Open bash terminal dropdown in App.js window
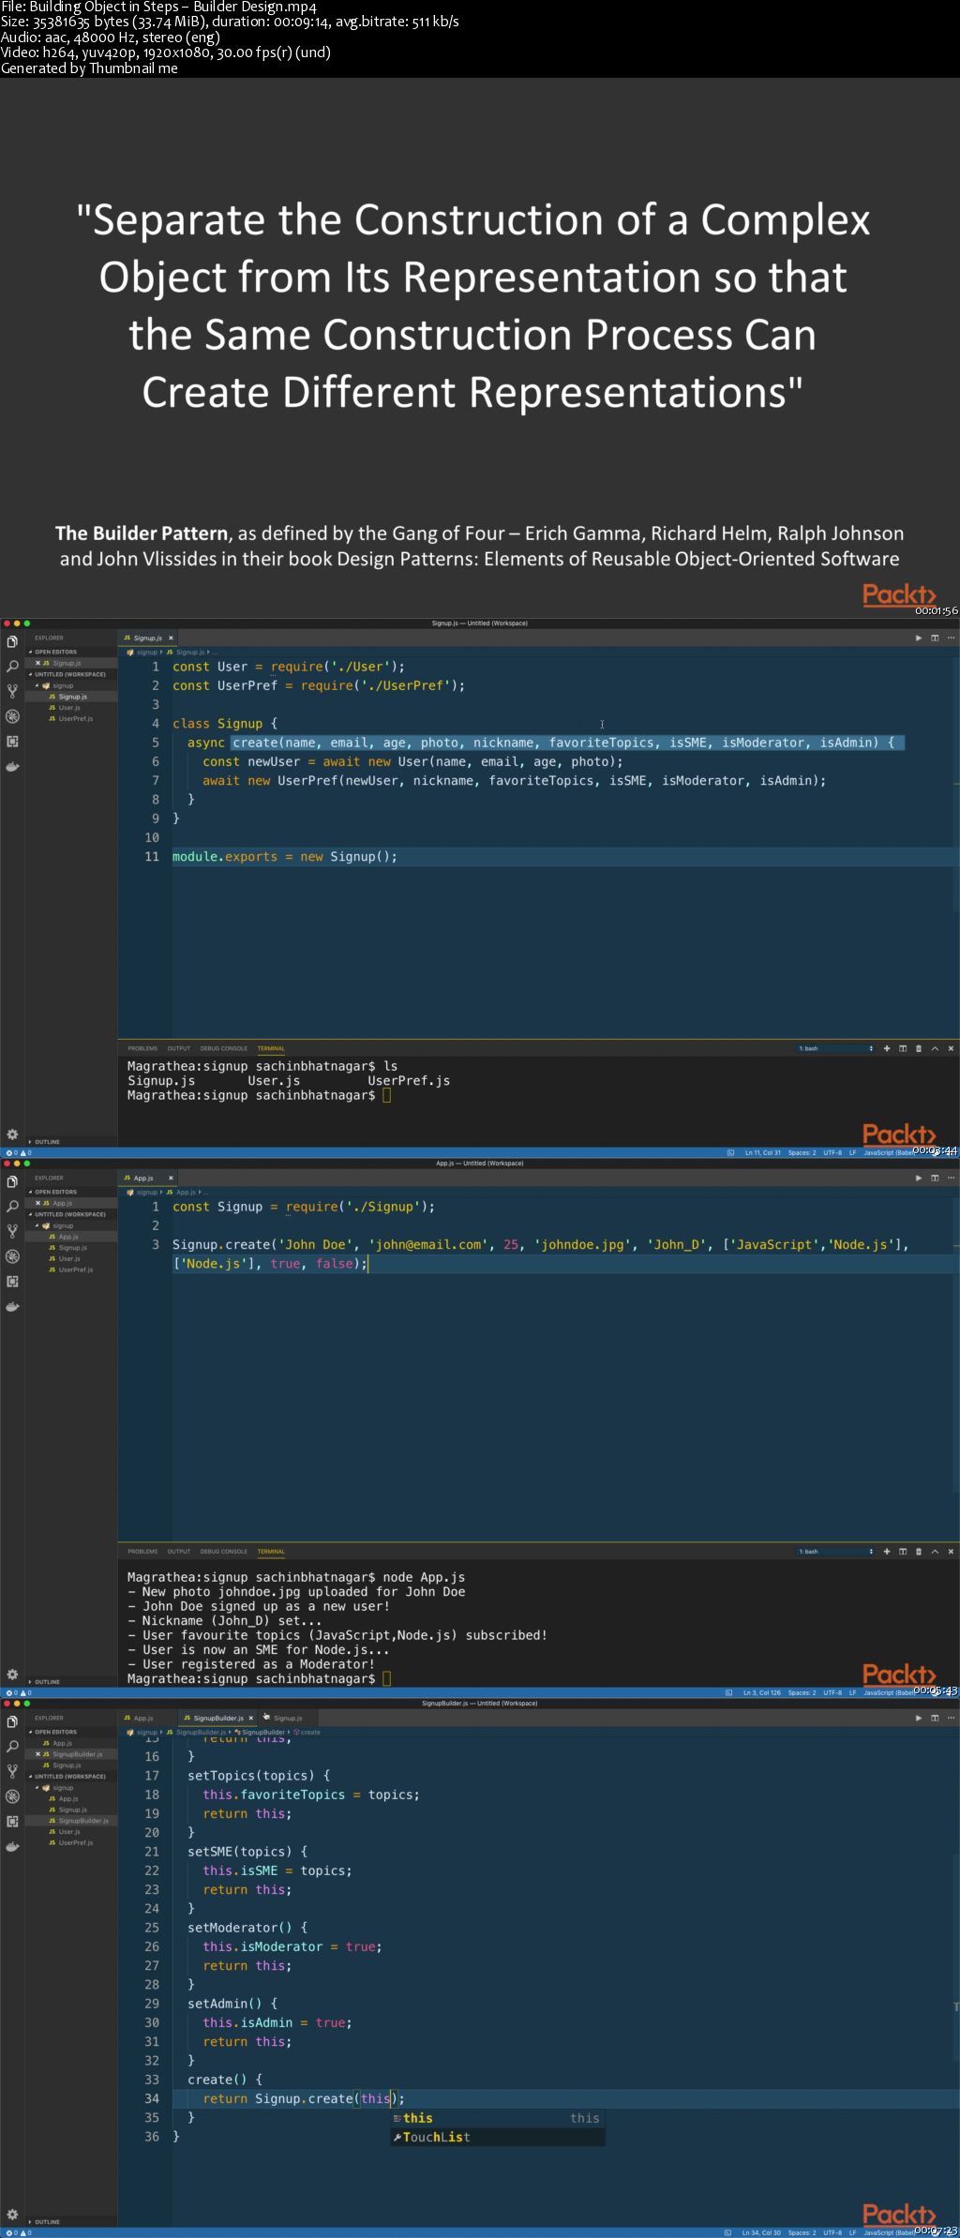The height and width of the screenshot is (2238, 960). (835, 1551)
